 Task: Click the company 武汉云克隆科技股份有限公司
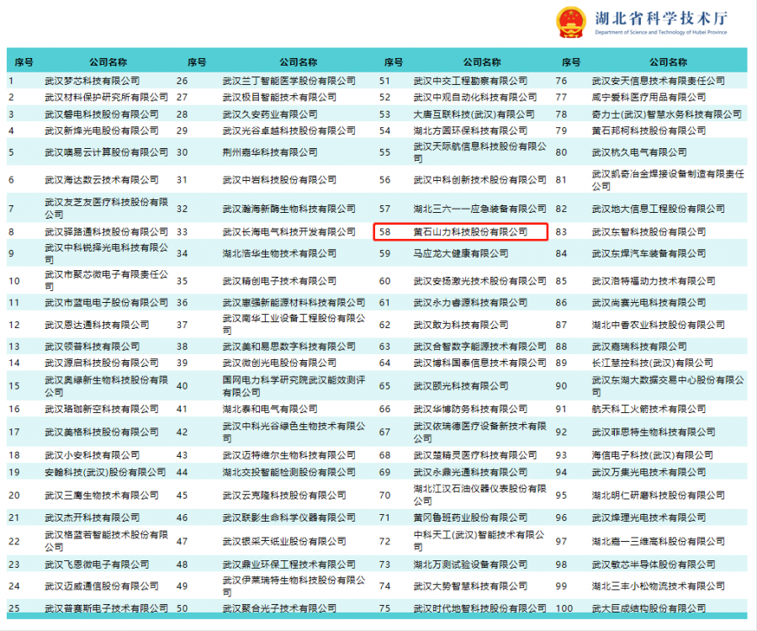[284, 496]
